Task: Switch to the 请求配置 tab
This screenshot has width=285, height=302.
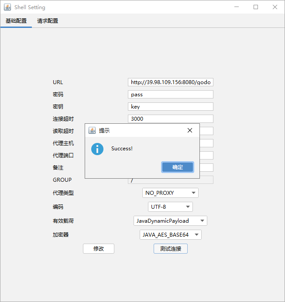Action: tap(48, 21)
